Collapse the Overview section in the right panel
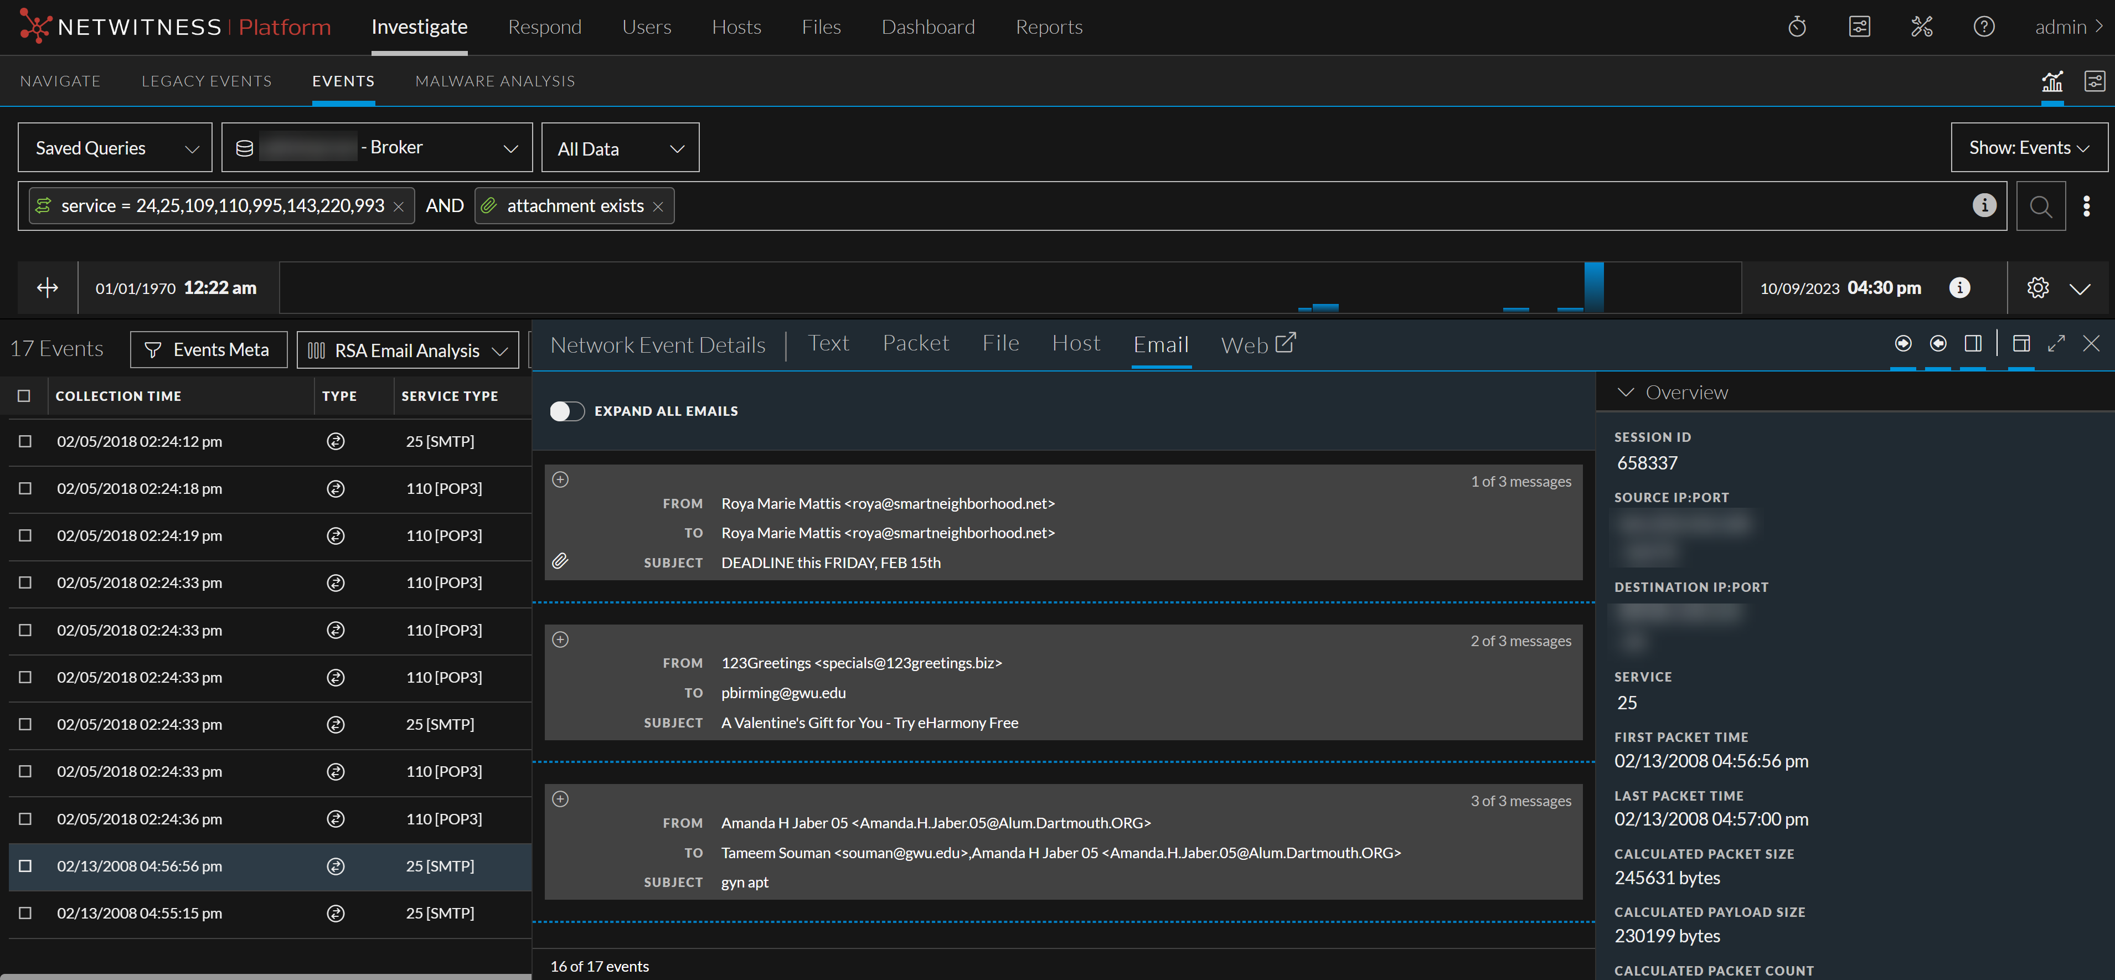This screenshot has width=2115, height=980. click(x=1627, y=391)
